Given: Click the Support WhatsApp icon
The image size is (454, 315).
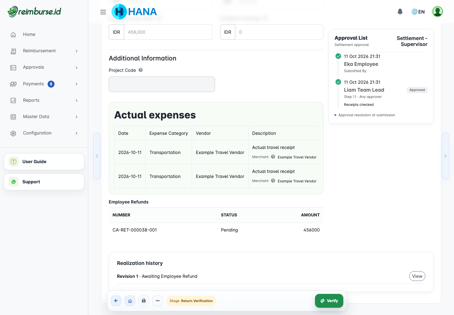Looking at the screenshot, I should pos(14,182).
